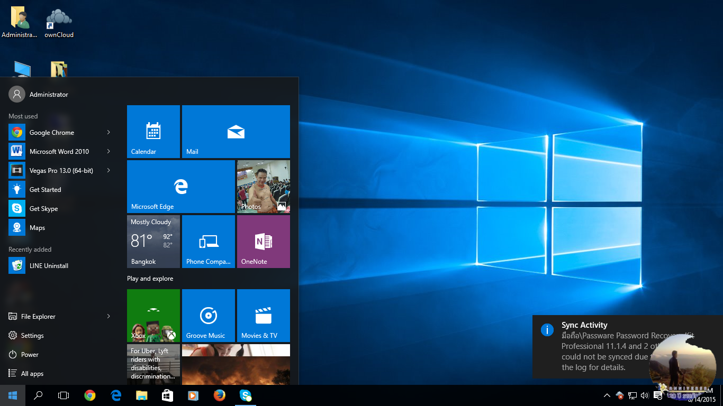Open the Photos live tile
Image resolution: width=723 pixels, height=406 pixels.
click(264, 187)
